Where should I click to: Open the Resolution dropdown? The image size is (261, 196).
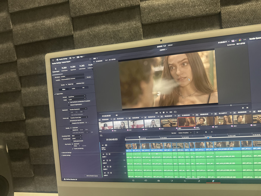point(78,109)
